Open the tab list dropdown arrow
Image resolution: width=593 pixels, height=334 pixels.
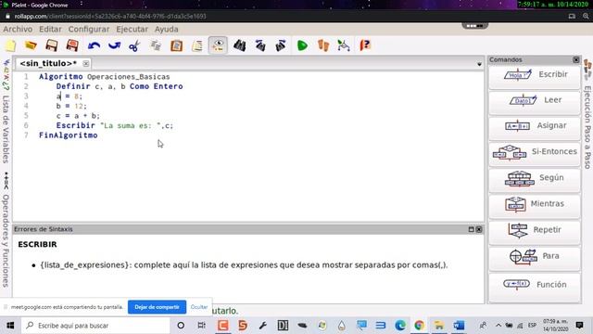[479, 64]
